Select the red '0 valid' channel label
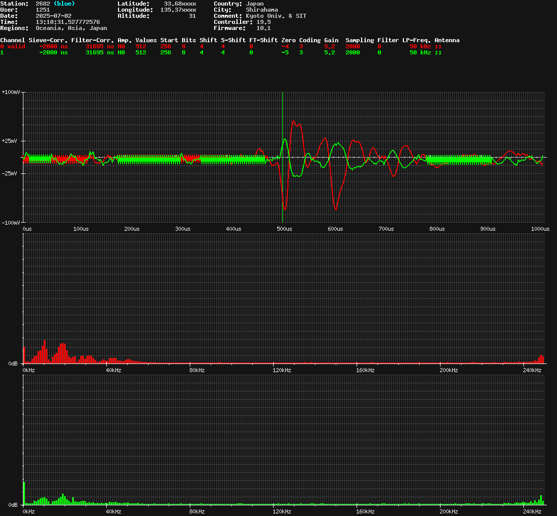557x516 pixels. click(x=12, y=46)
